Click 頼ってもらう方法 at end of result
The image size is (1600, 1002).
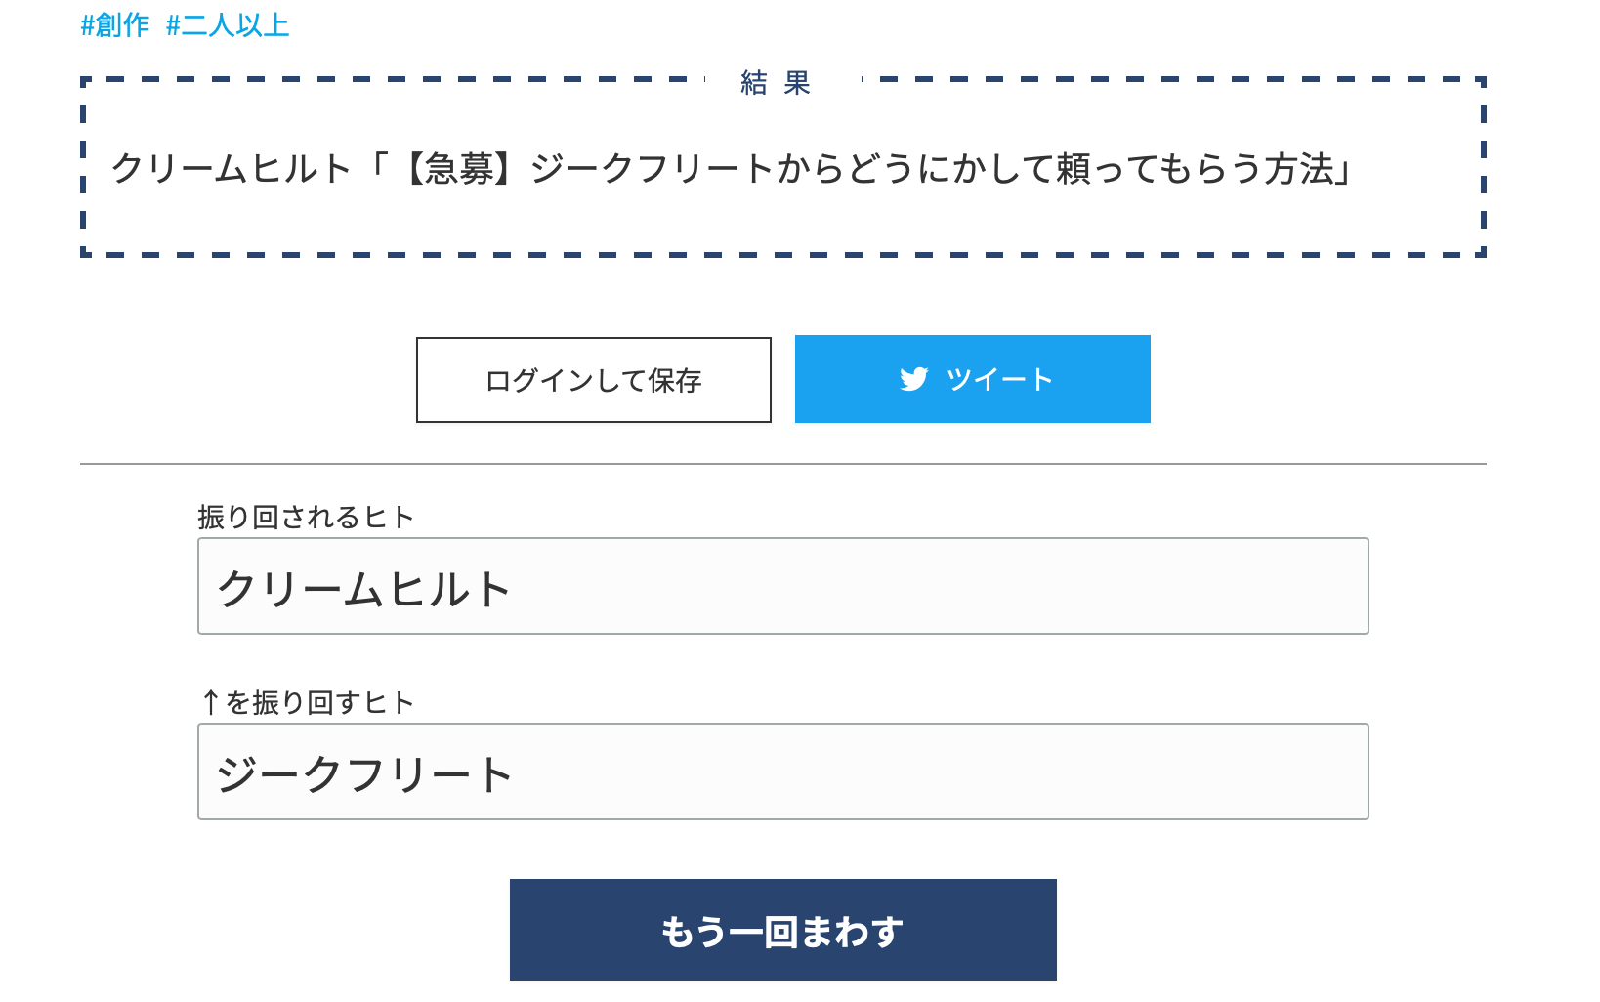click(1196, 169)
